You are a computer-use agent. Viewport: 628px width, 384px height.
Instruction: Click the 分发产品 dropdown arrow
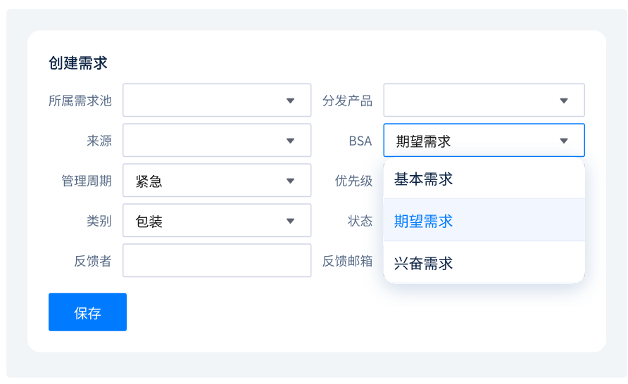pos(563,101)
